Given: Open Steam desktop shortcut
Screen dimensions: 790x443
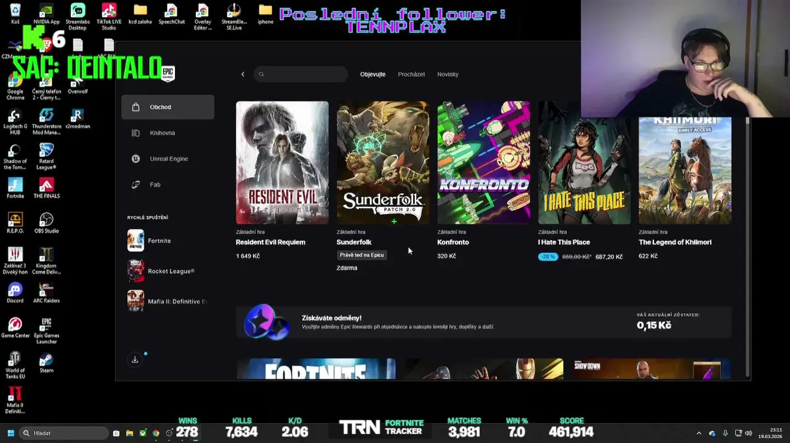Looking at the screenshot, I should click(x=46, y=362).
